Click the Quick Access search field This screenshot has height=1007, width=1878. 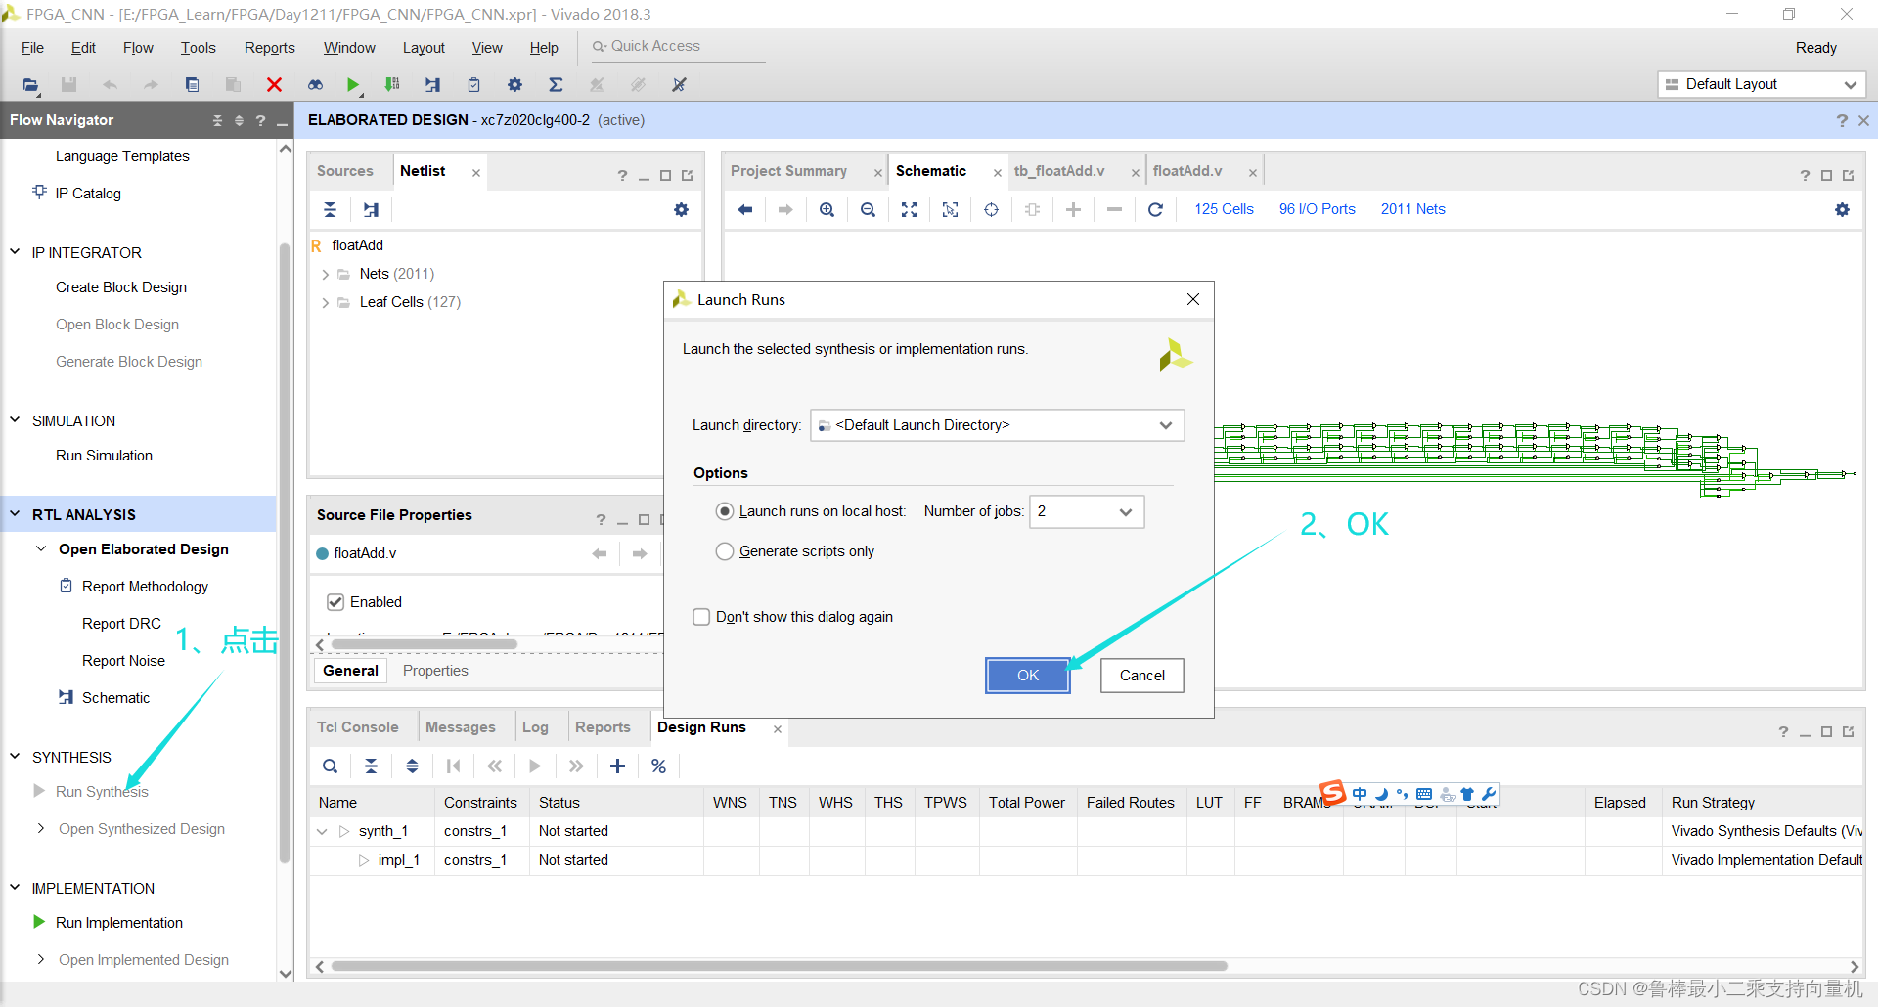tap(677, 46)
